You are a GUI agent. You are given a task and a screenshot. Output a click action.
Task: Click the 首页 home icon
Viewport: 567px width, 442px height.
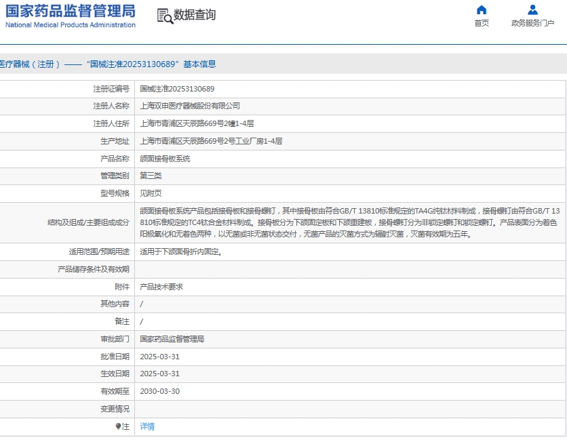[x=482, y=9]
